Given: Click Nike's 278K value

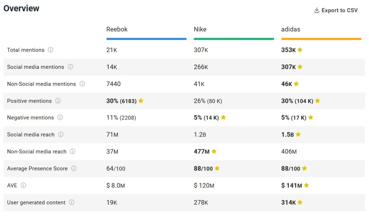Looking at the screenshot, I should [x=201, y=202].
